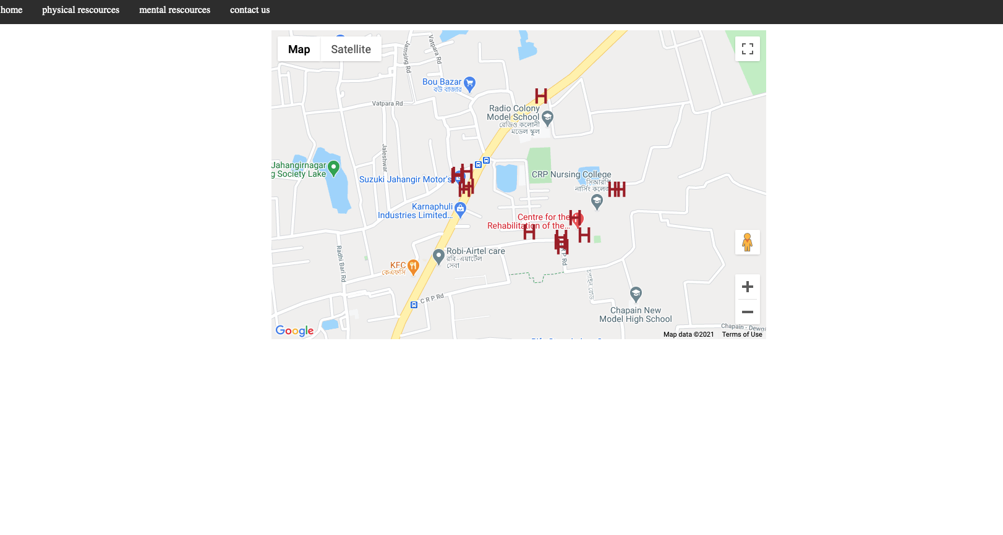The height and width of the screenshot is (535, 1003).
Task: Toggle fullscreen map view
Action: coord(747,49)
